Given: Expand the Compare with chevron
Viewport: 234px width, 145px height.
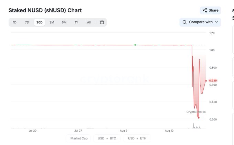Looking at the screenshot, I should coord(217,22).
